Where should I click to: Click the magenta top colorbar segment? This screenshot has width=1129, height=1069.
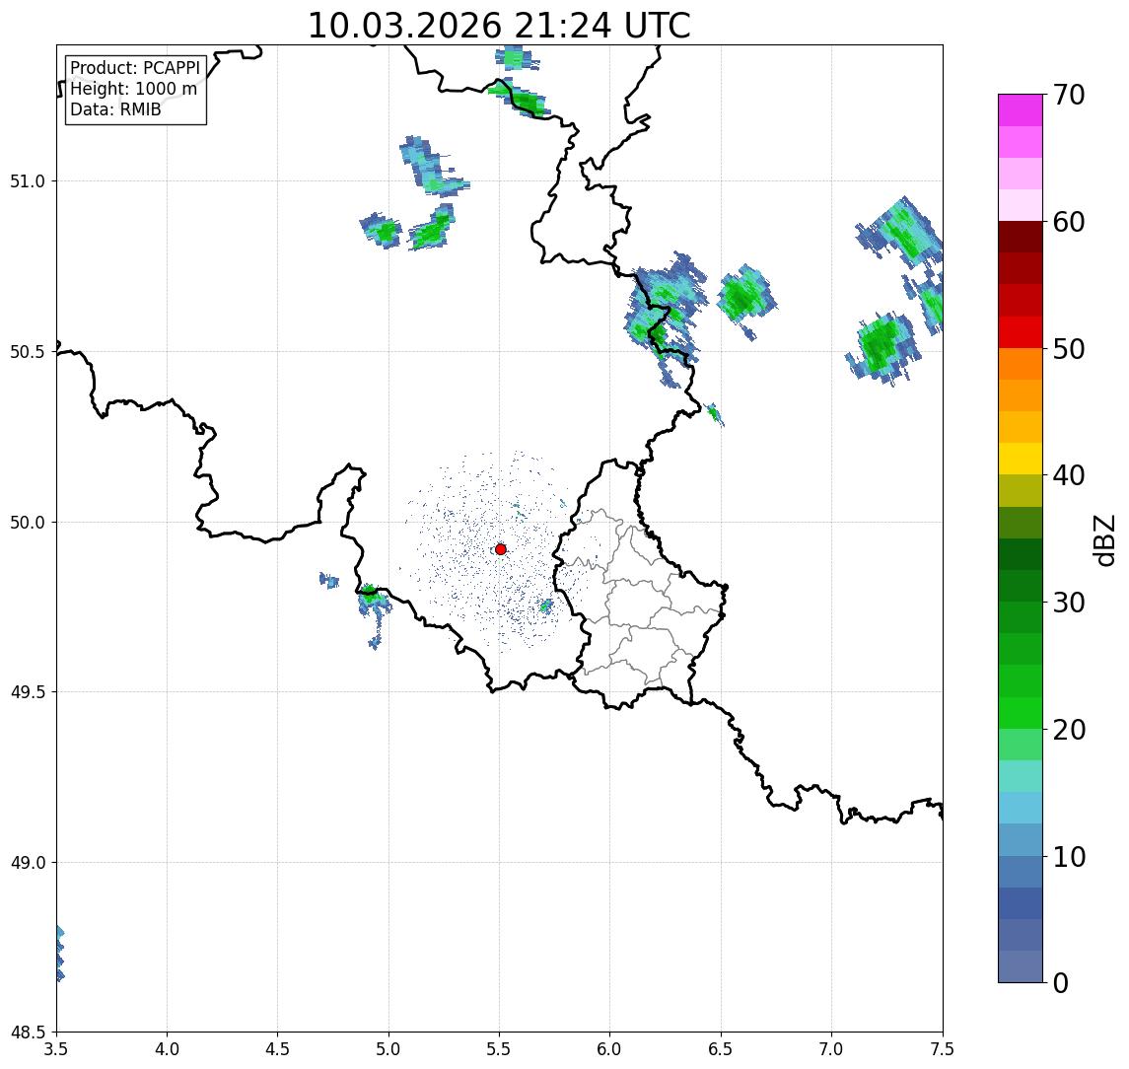coord(1021,110)
